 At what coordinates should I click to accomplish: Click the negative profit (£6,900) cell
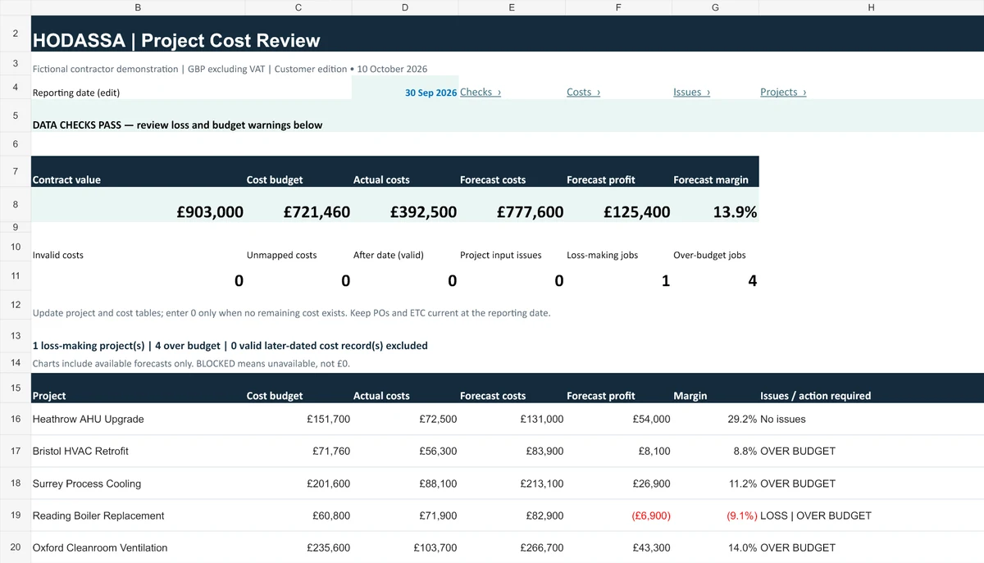(x=651, y=515)
